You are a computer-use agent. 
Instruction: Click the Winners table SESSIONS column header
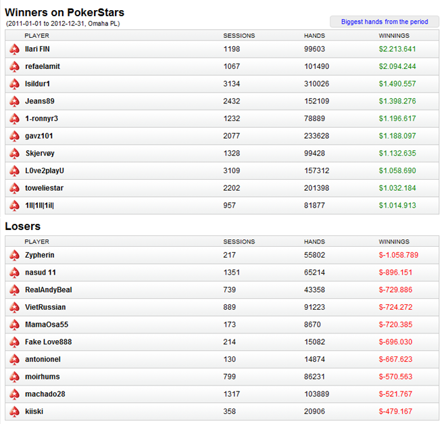tap(239, 36)
